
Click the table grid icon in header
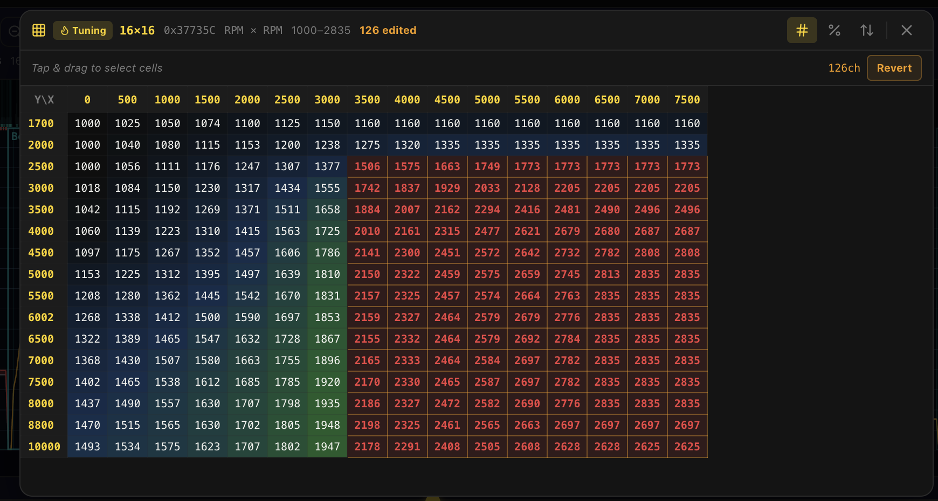pos(39,30)
